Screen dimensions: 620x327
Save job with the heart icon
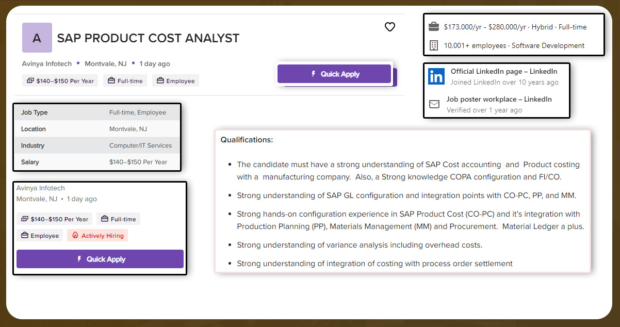tap(390, 27)
